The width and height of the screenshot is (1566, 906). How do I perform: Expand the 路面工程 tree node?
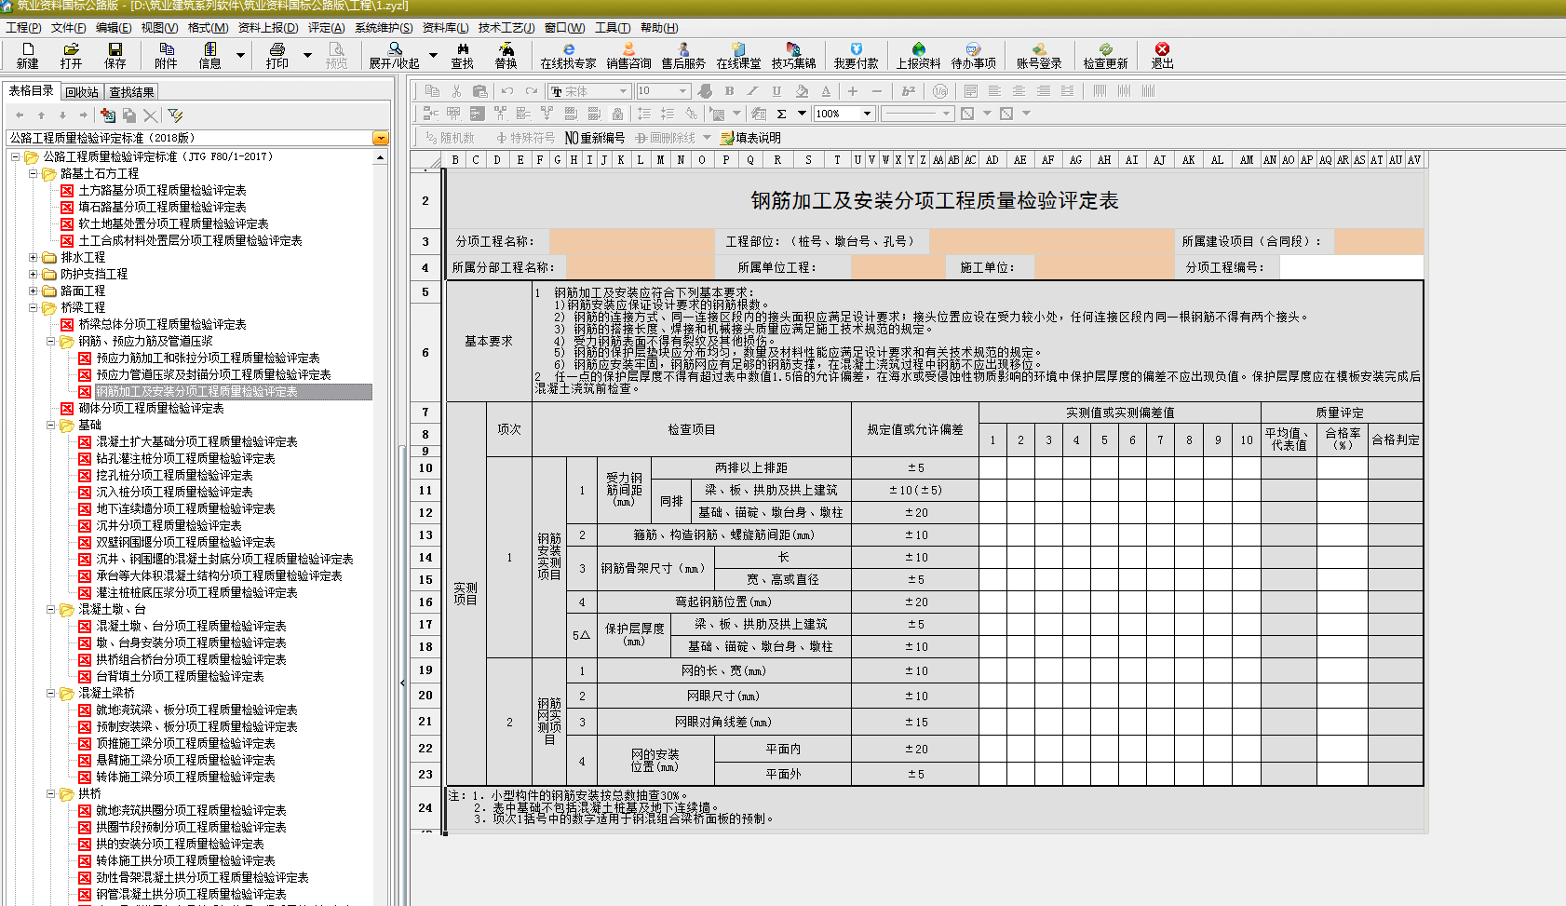[33, 291]
